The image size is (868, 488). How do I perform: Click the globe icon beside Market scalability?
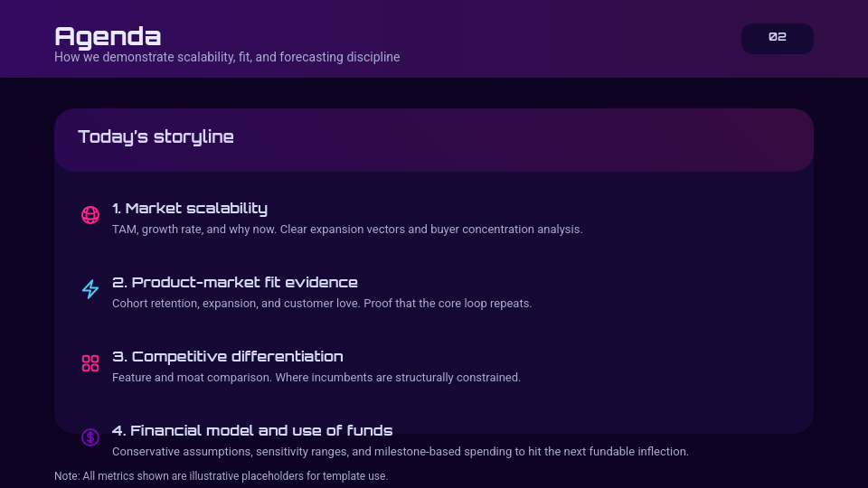90,215
